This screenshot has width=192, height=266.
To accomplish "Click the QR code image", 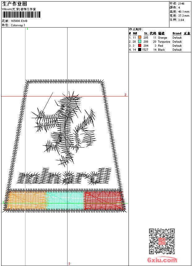I will 162,241.
